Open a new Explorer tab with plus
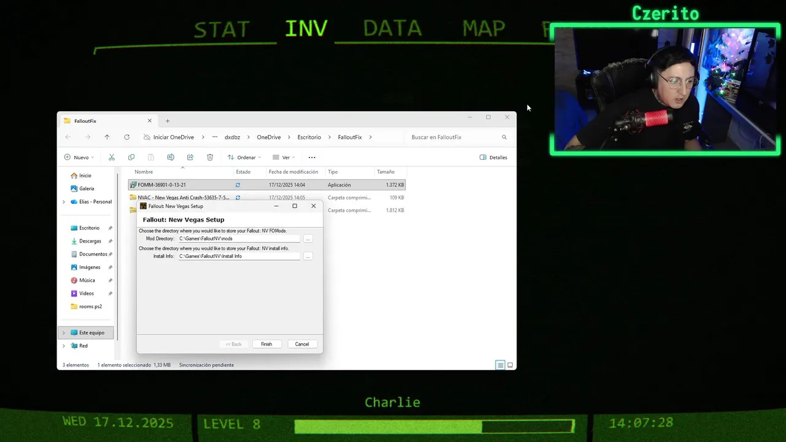Screen dimensions: 786x442 167,121
